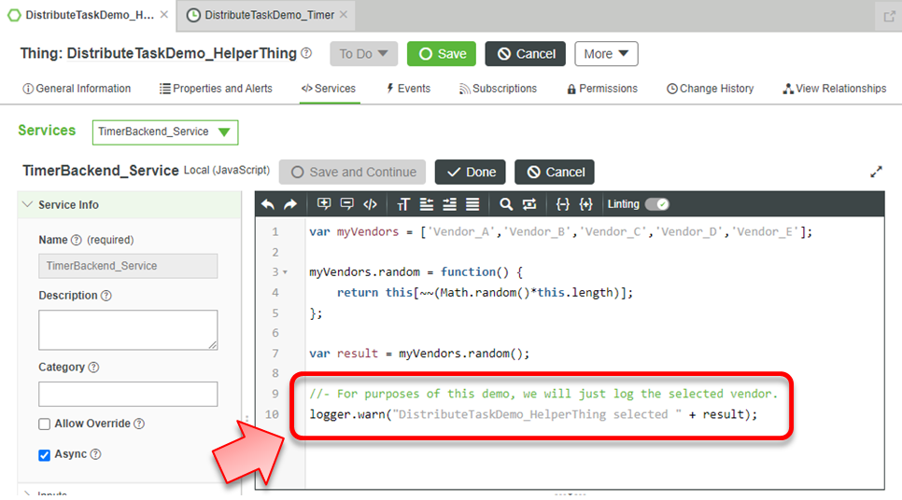Click the comment on line 9
Viewport: 902px width, 500px height.
pos(543,394)
